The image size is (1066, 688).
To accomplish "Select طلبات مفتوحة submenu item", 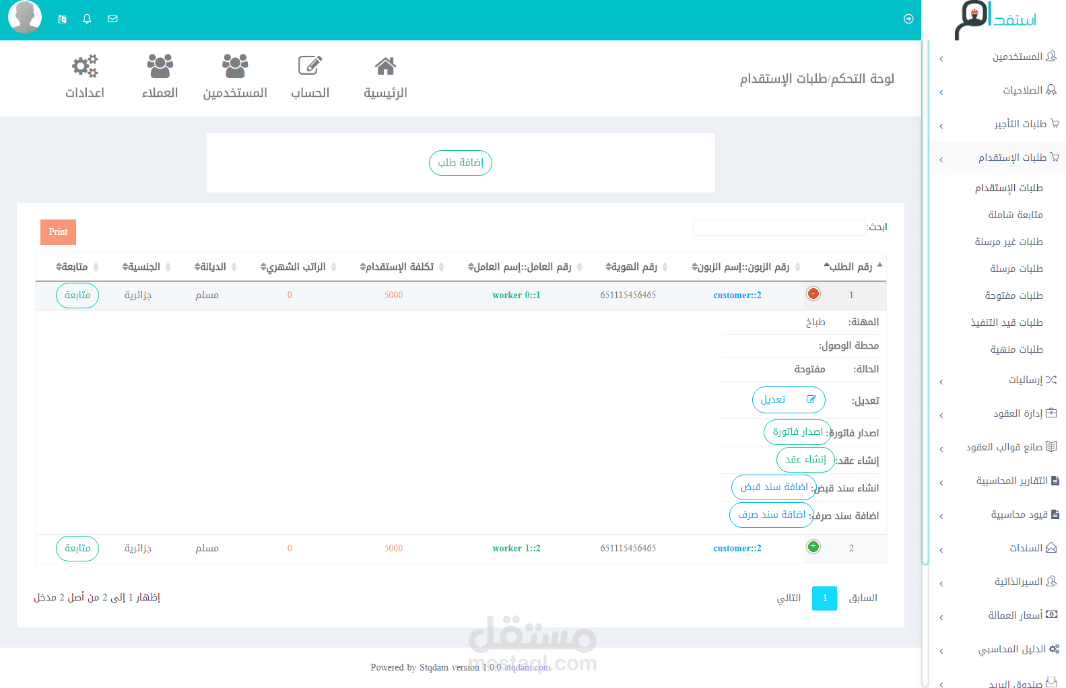I will click(x=1013, y=296).
